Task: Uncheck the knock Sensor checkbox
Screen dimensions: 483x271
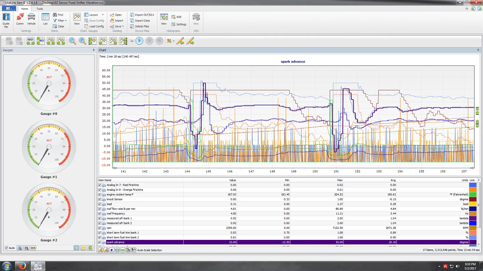Action: (100, 199)
